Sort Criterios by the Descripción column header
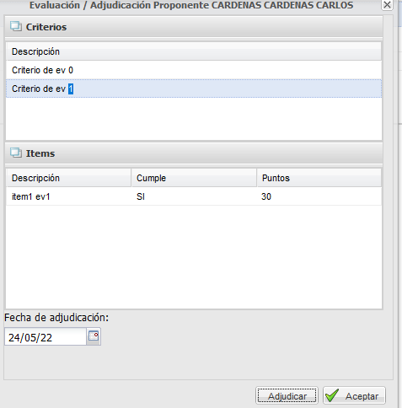Screen dimensions: 402x408 194,51
